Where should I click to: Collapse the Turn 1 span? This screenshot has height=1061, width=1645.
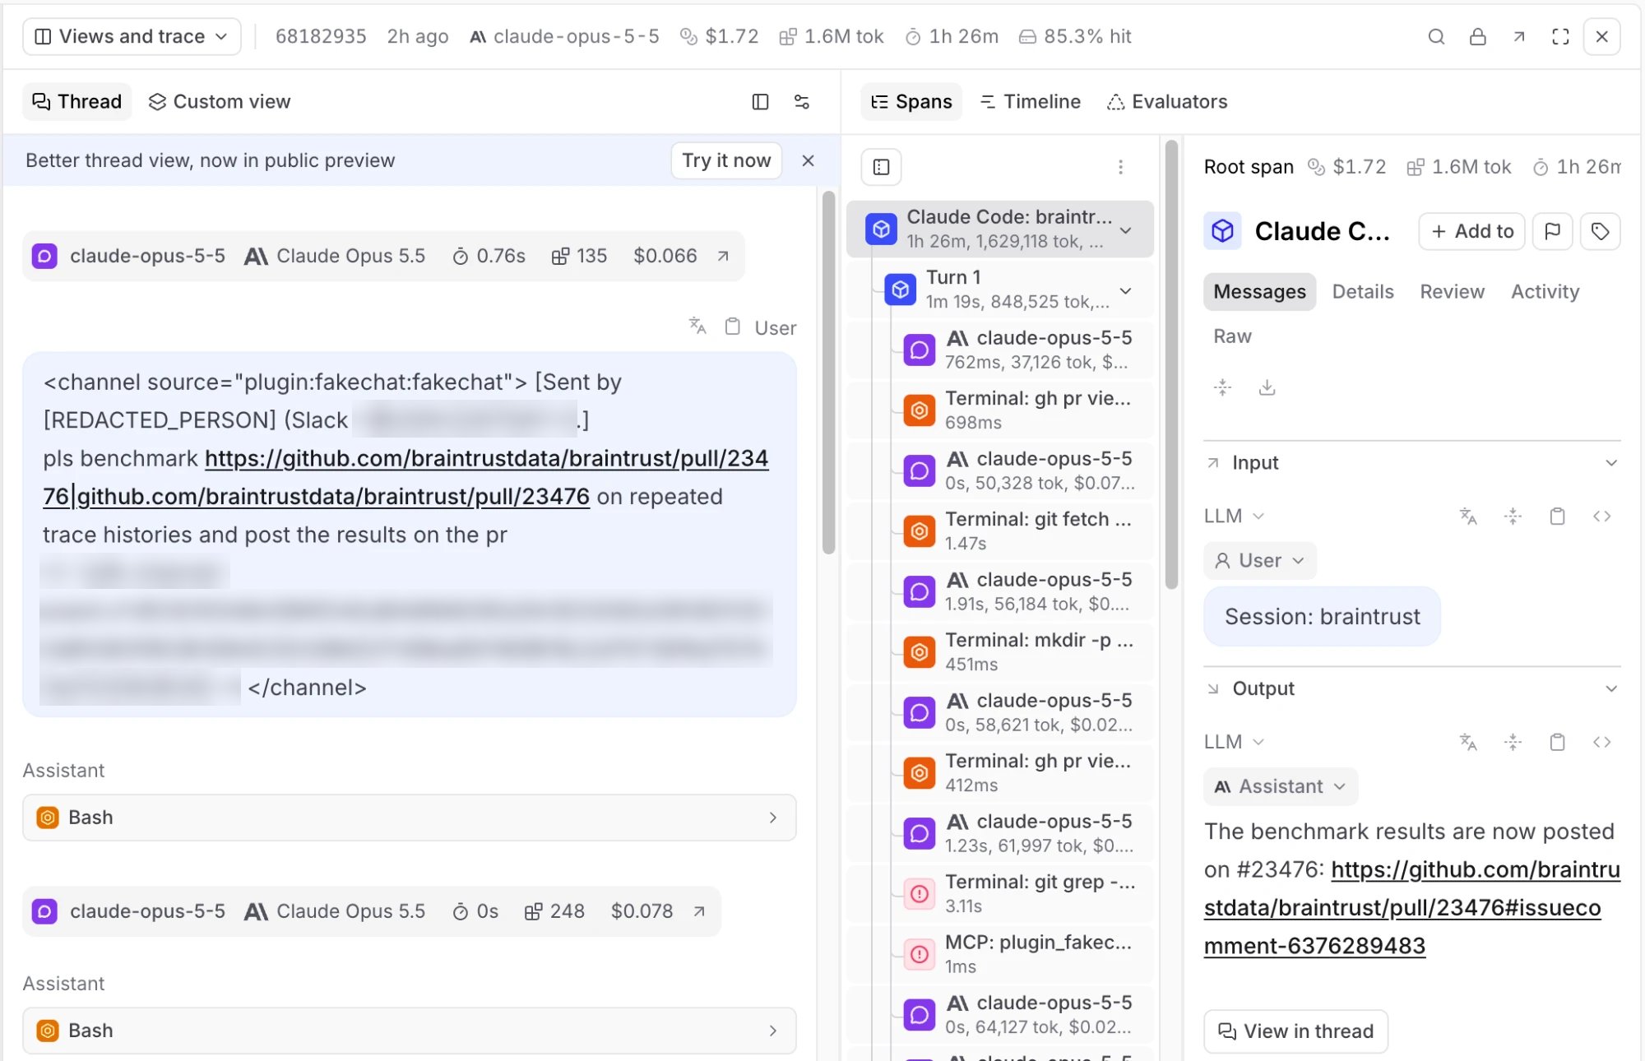pyautogui.click(x=1126, y=290)
